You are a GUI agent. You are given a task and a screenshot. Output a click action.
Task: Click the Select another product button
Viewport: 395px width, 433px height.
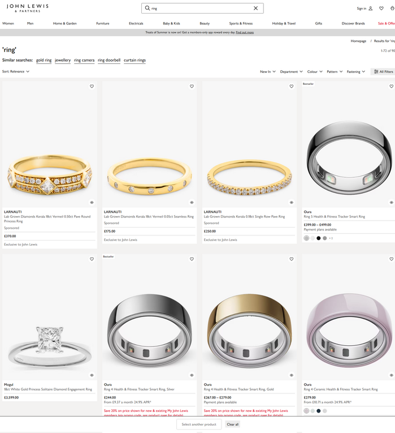click(199, 424)
